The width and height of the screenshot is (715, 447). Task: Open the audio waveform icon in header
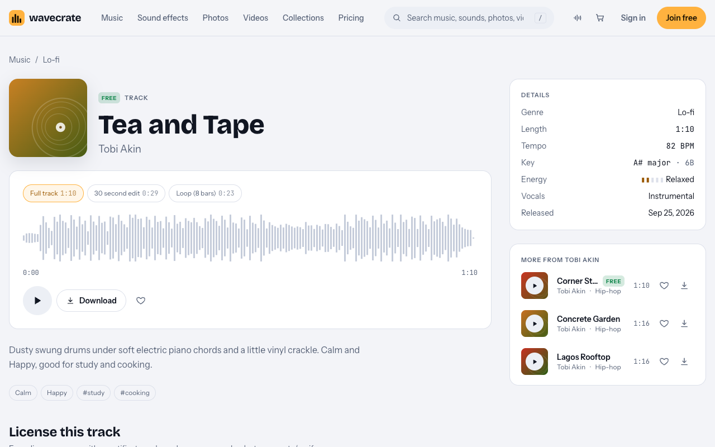(578, 18)
